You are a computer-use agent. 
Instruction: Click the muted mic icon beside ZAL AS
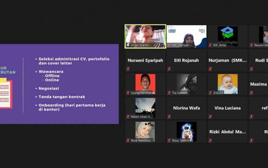210,93
